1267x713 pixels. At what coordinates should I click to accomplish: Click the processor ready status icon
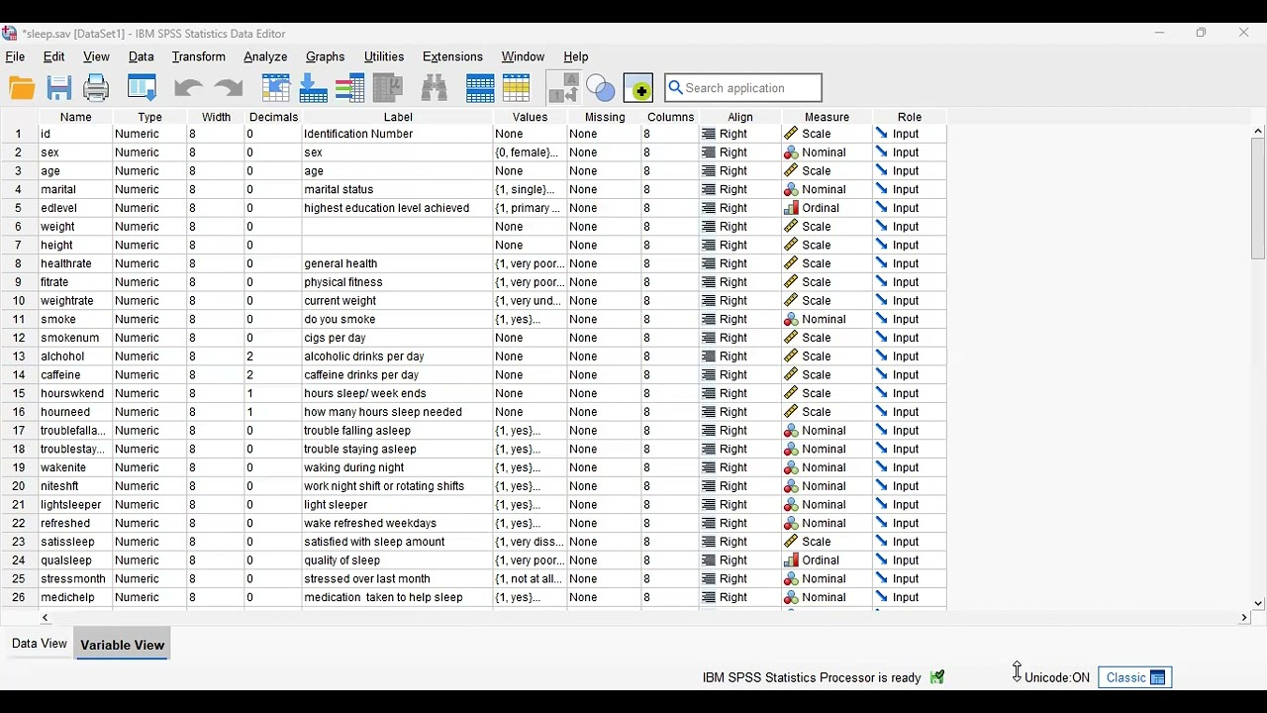[x=937, y=677]
